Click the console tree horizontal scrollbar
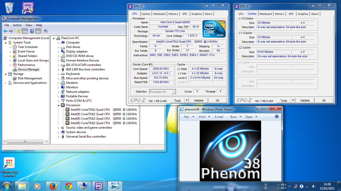Image resolution: width=341 pixels, height=191 pixels. pos(25,142)
